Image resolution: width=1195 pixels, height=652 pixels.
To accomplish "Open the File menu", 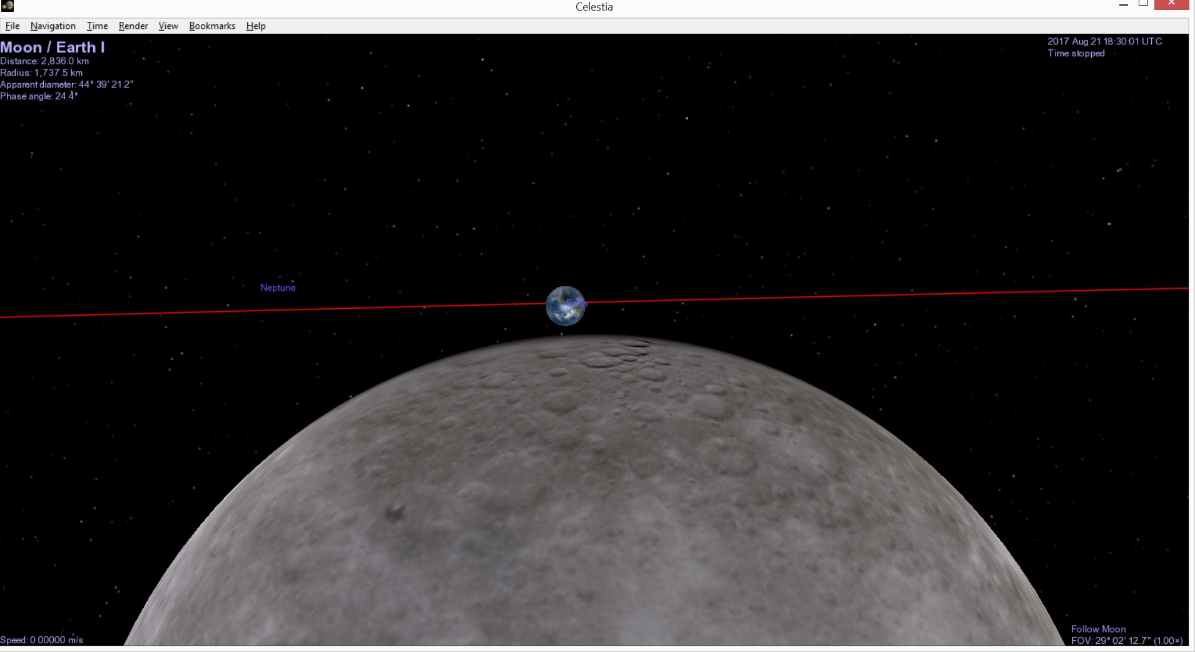I will 13,26.
